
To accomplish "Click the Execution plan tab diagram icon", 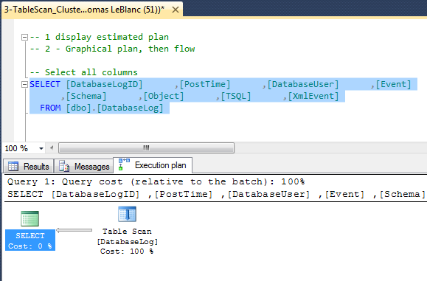I will point(124,164).
